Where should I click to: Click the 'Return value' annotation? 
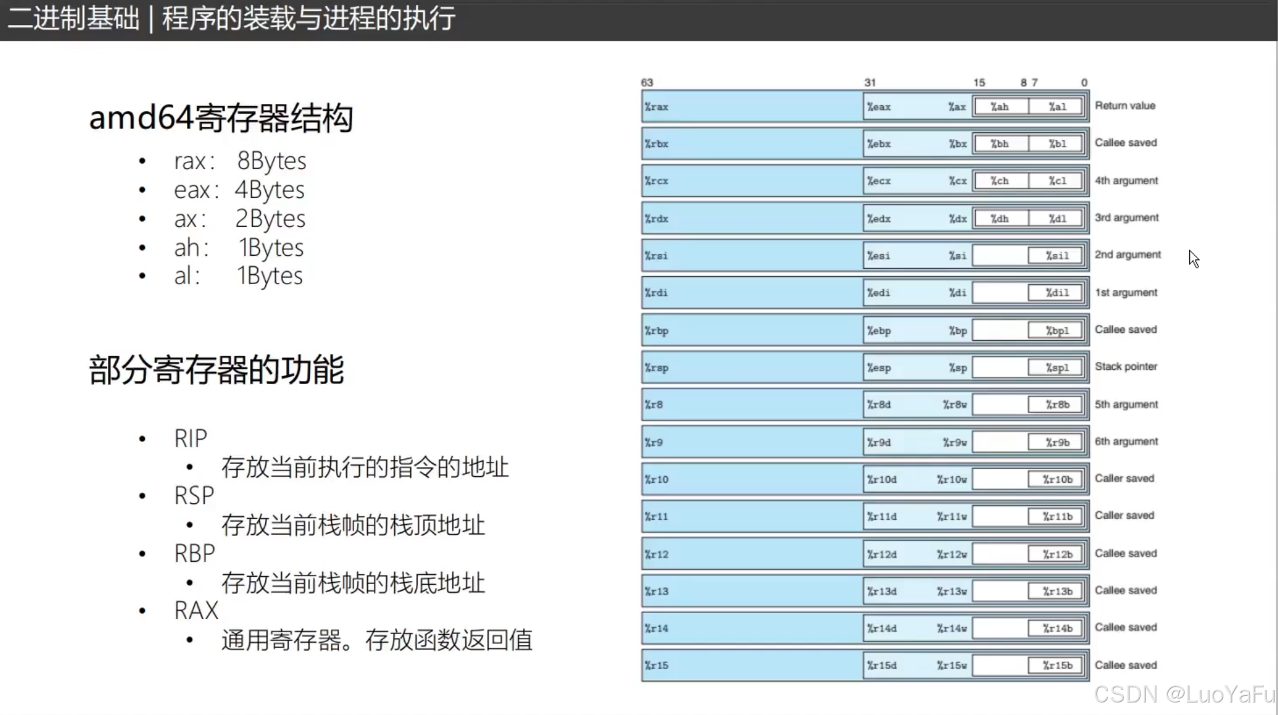[1125, 105]
